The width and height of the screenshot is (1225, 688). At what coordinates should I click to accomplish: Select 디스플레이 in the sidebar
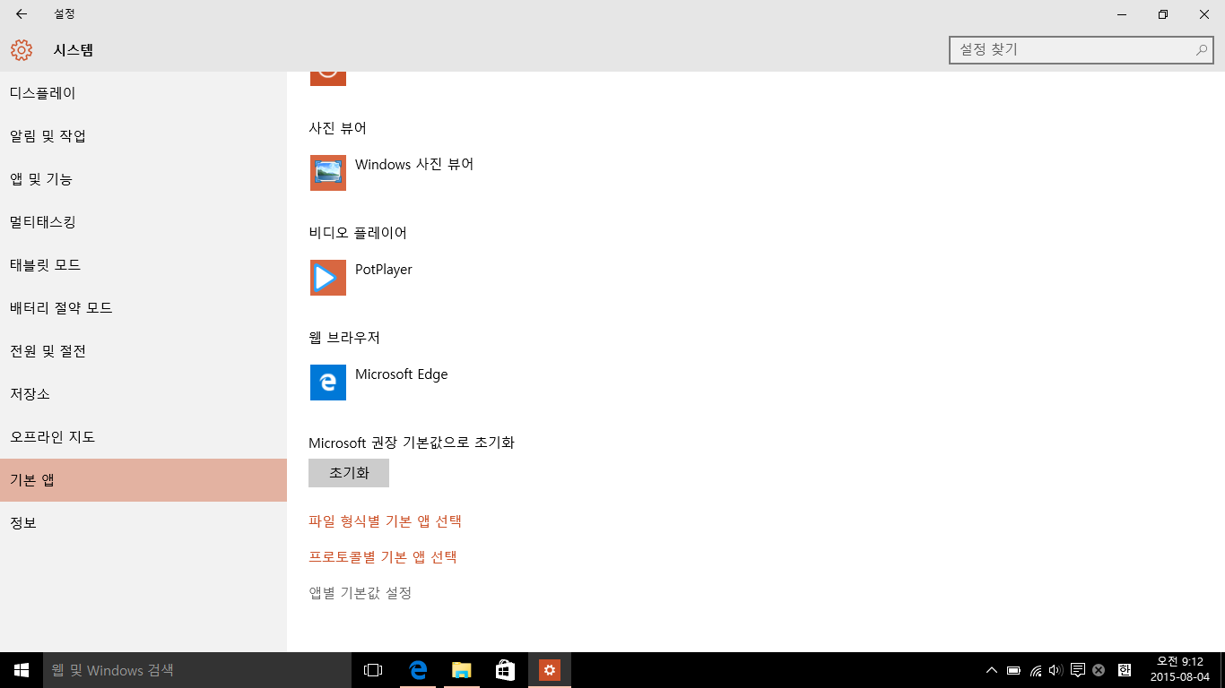pos(43,93)
